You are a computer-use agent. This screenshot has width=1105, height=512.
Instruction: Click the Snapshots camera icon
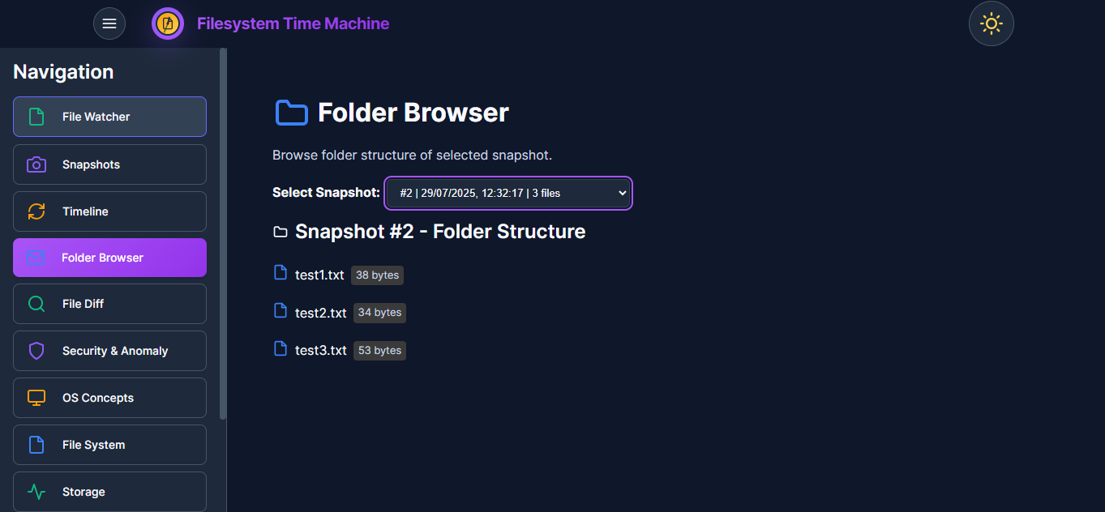coord(36,164)
